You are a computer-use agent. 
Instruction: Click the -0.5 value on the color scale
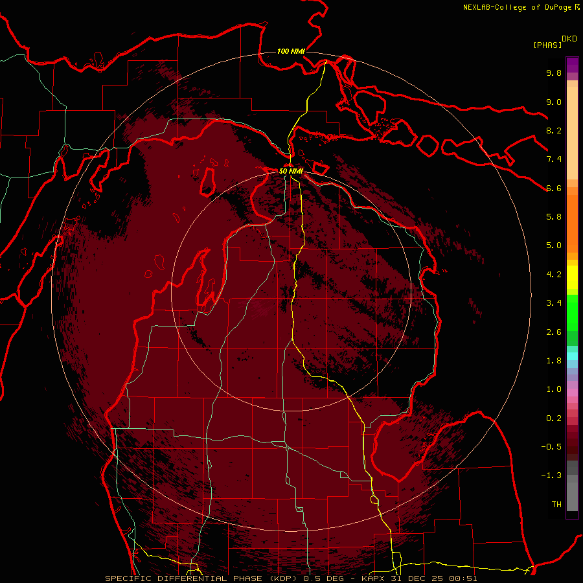pos(551,447)
